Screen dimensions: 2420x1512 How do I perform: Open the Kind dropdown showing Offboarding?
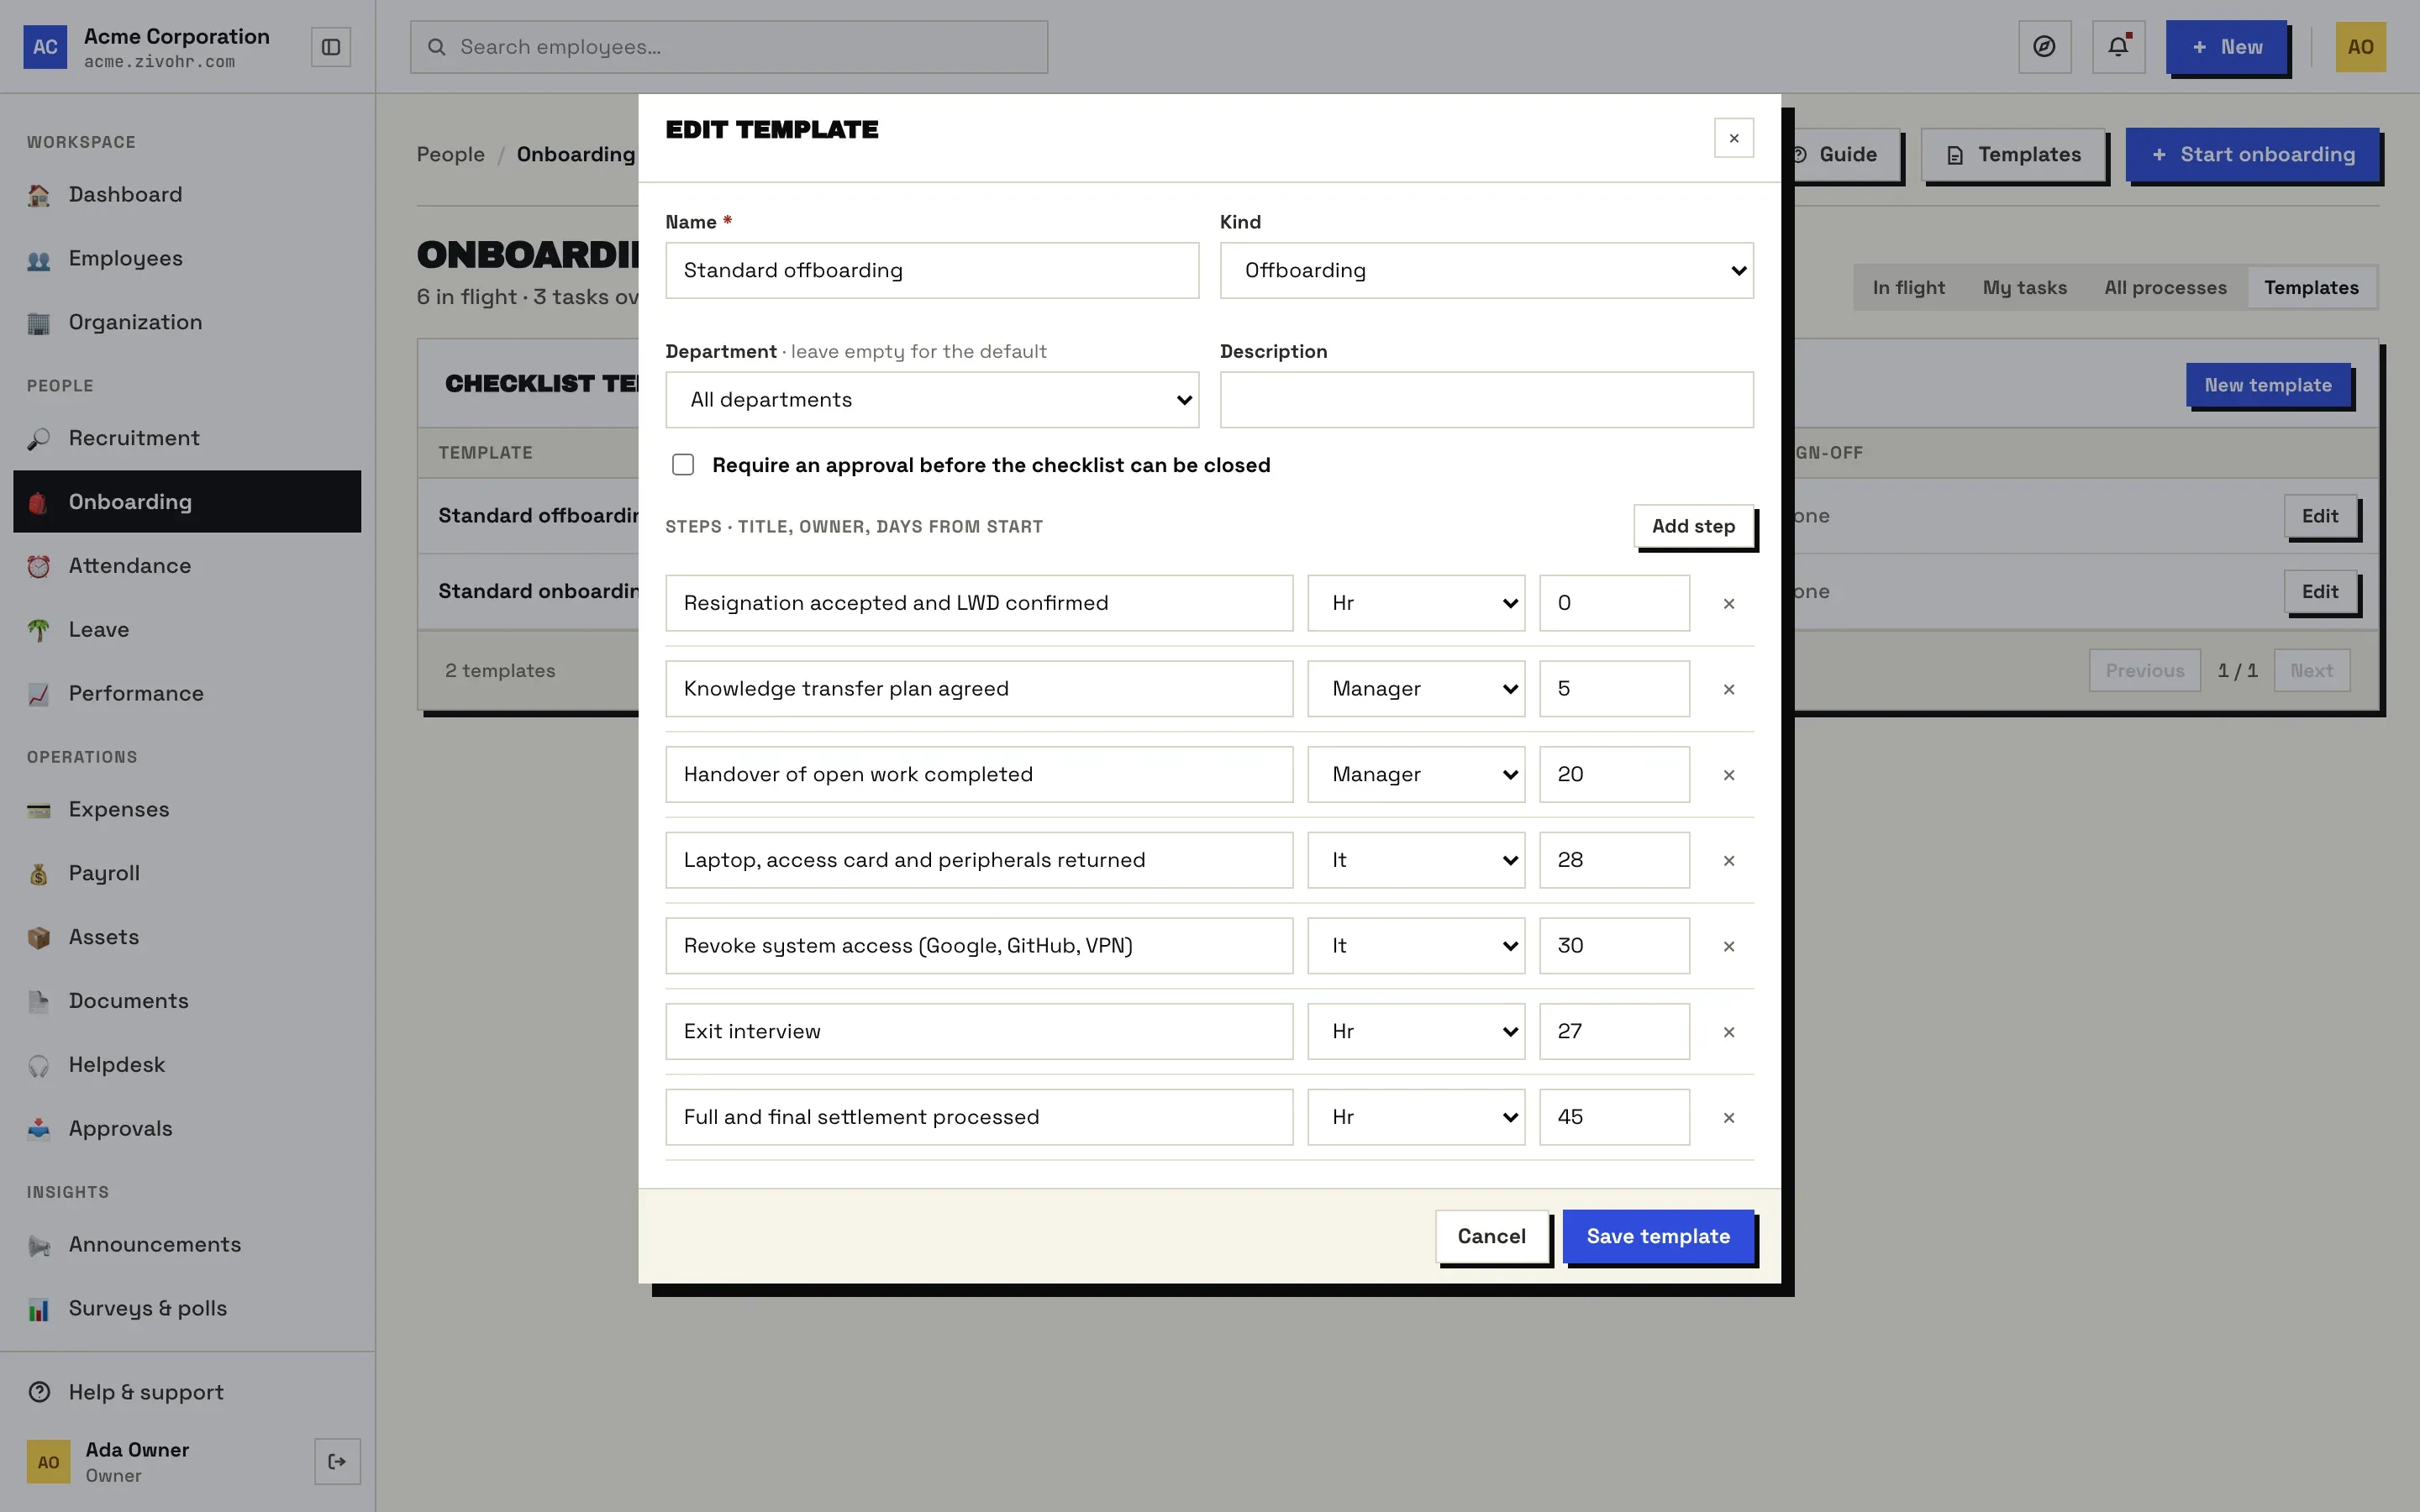[x=1486, y=270]
